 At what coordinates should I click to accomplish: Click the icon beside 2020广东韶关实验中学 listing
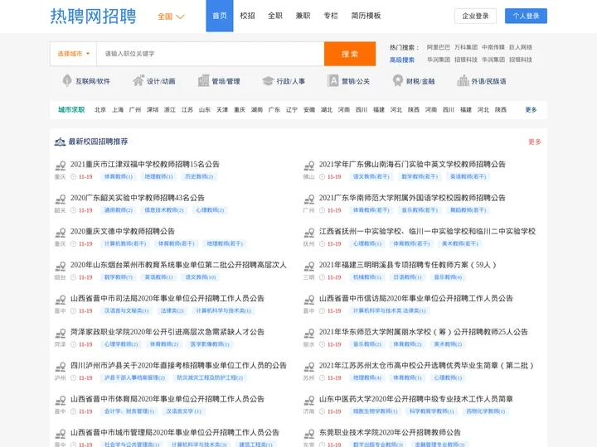[61, 199]
